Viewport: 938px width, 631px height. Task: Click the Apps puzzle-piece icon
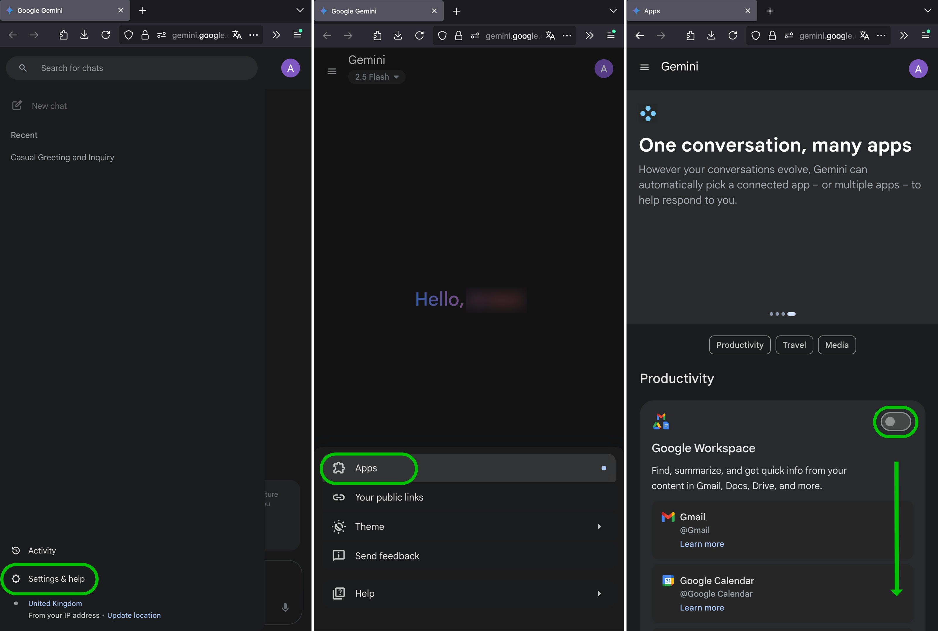[x=339, y=468]
